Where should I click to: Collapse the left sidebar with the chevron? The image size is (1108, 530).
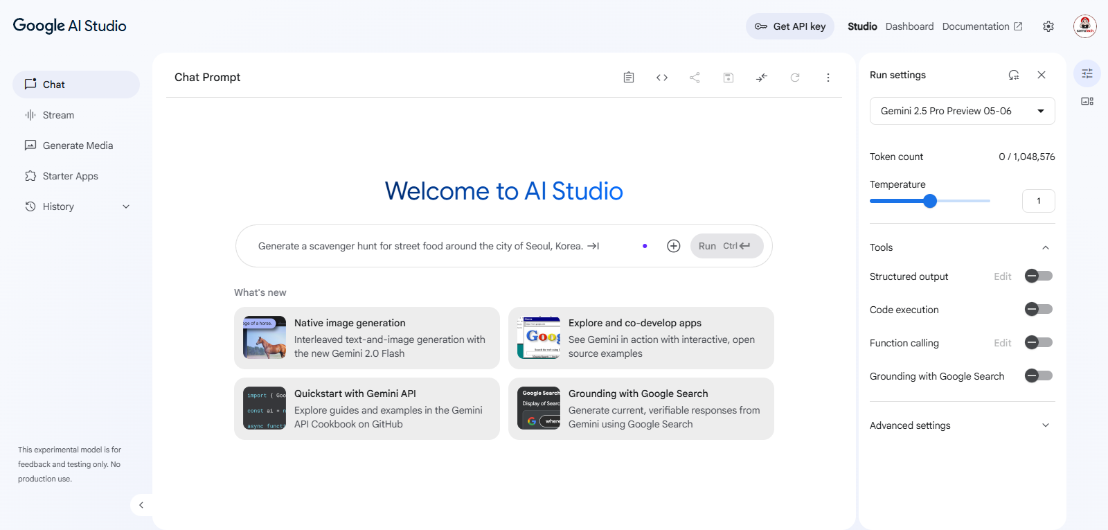click(141, 505)
